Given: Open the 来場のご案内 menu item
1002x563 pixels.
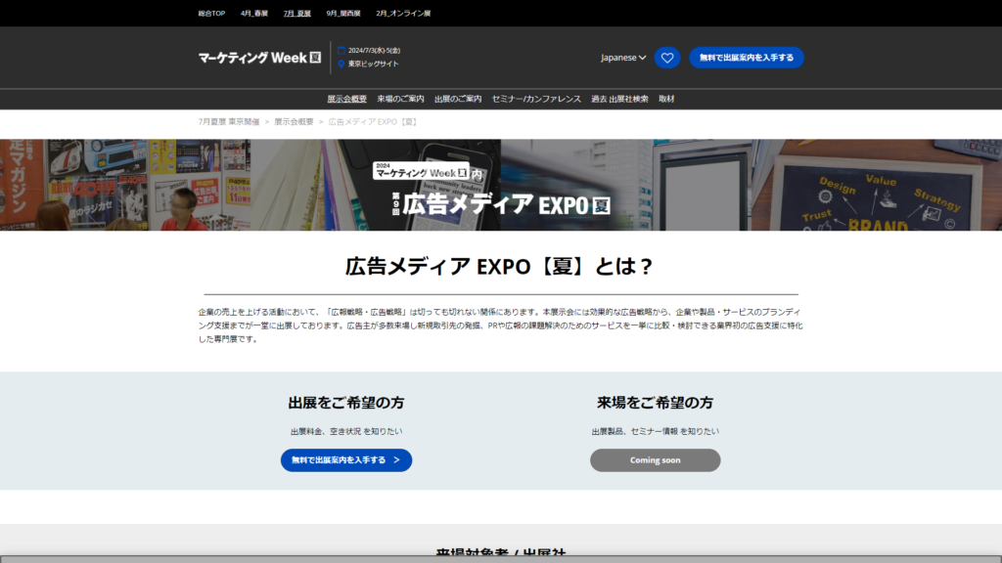Looking at the screenshot, I should click(x=400, y=99).
